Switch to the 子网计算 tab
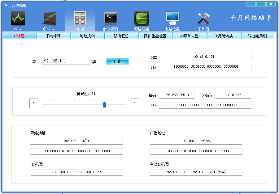The height and width of the screenshot is (194, 279). coord(54,36)
